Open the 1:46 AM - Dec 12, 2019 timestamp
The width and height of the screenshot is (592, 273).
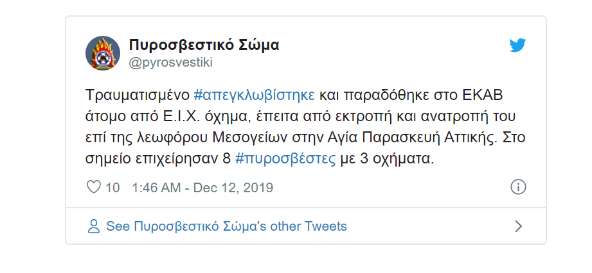pos(202,187)
